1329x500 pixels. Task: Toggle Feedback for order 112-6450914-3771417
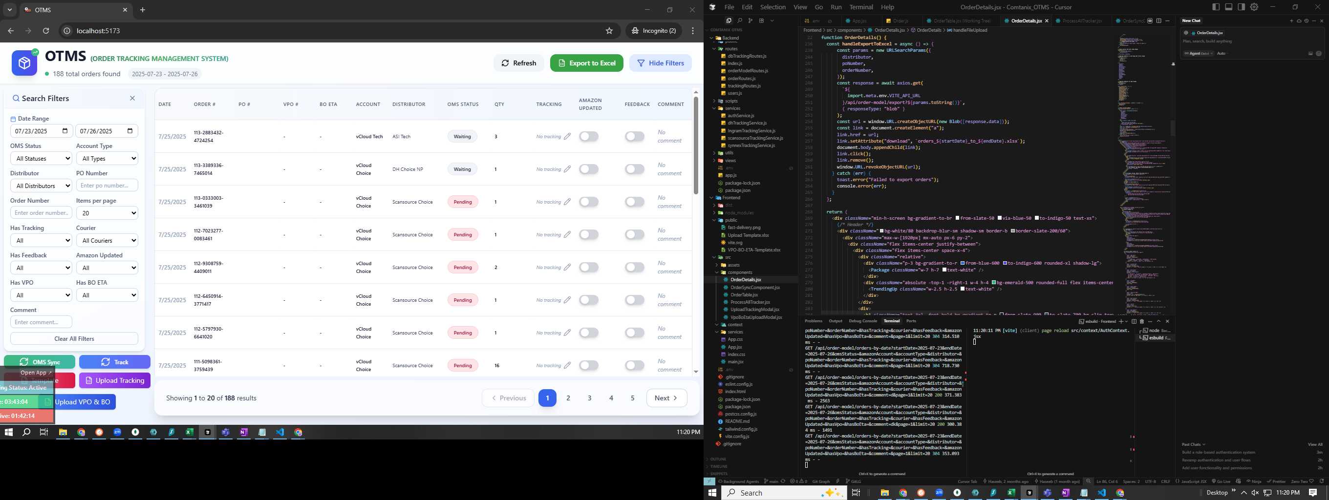pyautogui.click(x=635, y=300)
